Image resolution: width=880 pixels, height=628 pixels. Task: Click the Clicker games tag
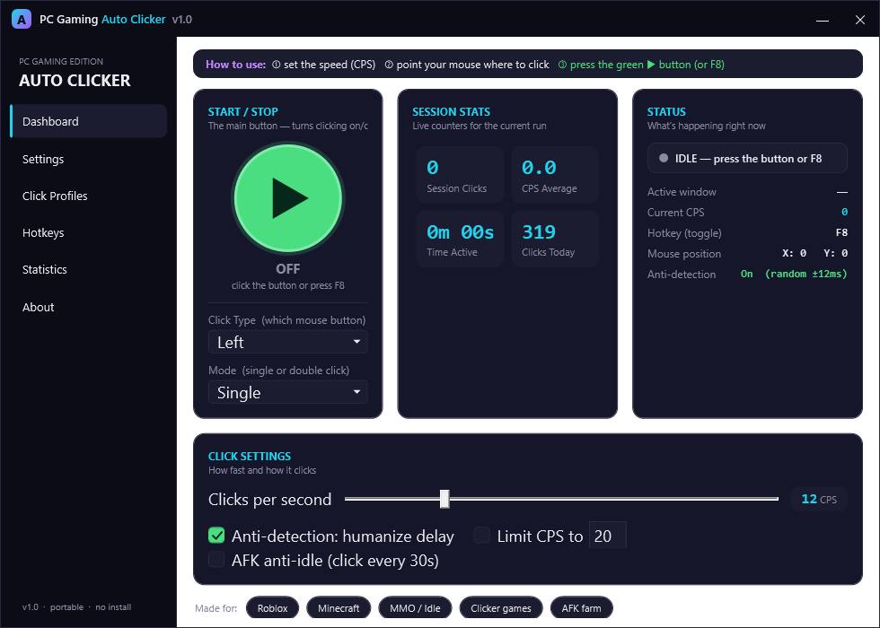pos(501,608)
